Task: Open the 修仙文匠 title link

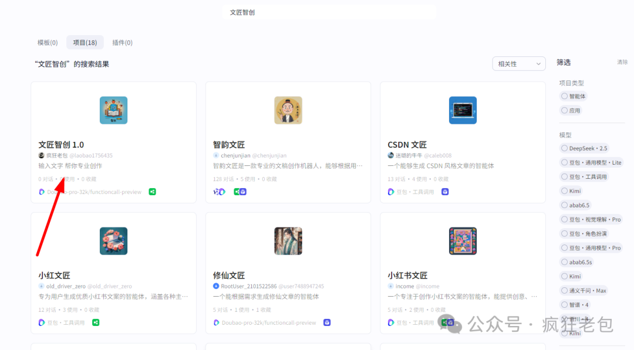Action: (229, 276)
